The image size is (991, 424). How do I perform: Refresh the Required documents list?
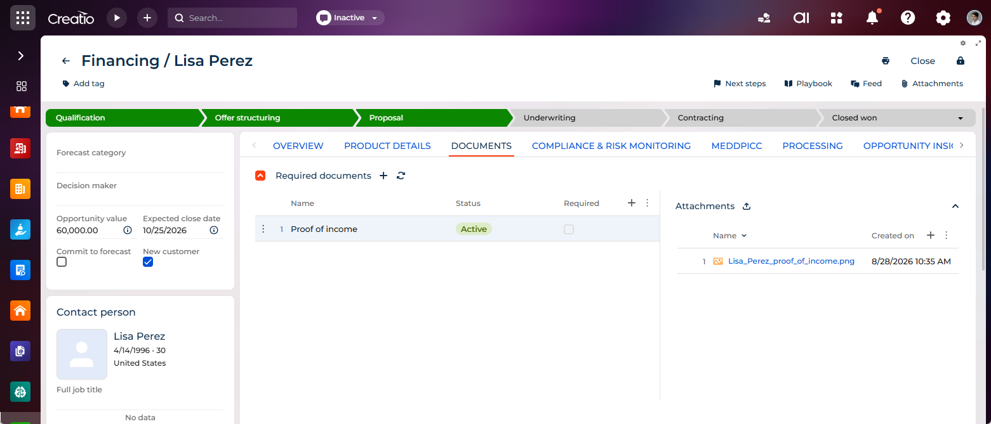coord(401,176)
